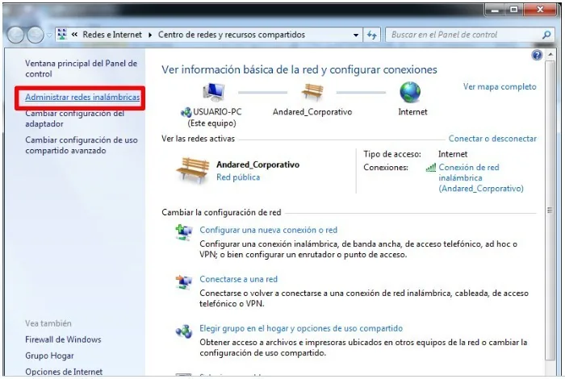Screen dimensions: 565x379
Task: Click the homegroup spheres icon
Action: click(184, 331)
